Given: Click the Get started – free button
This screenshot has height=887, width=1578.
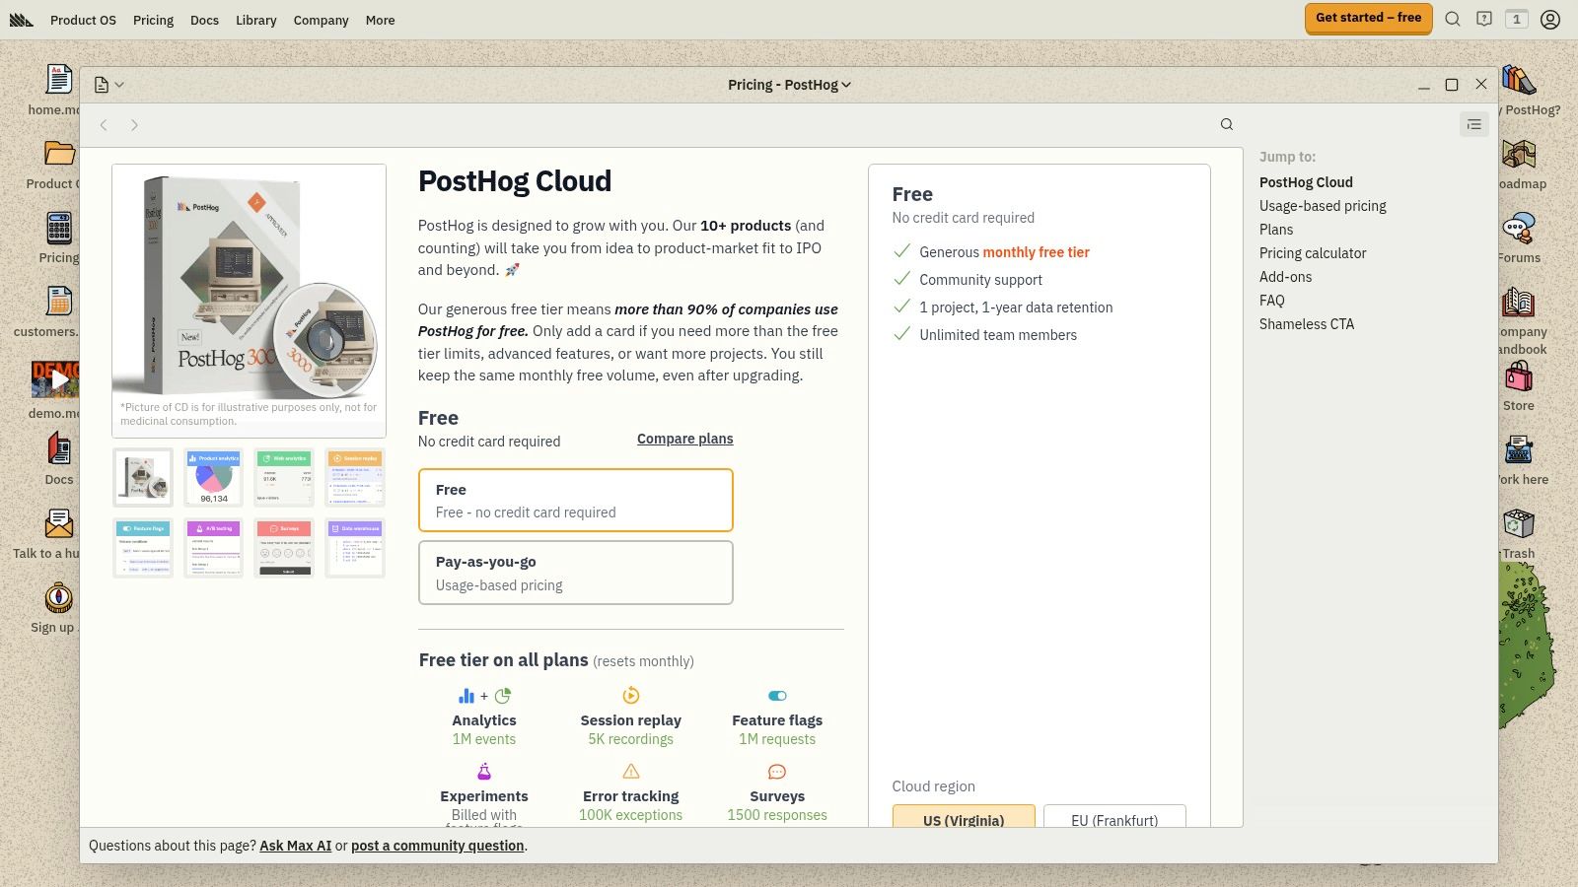Looking at the screenshot, I should 1368,18.
